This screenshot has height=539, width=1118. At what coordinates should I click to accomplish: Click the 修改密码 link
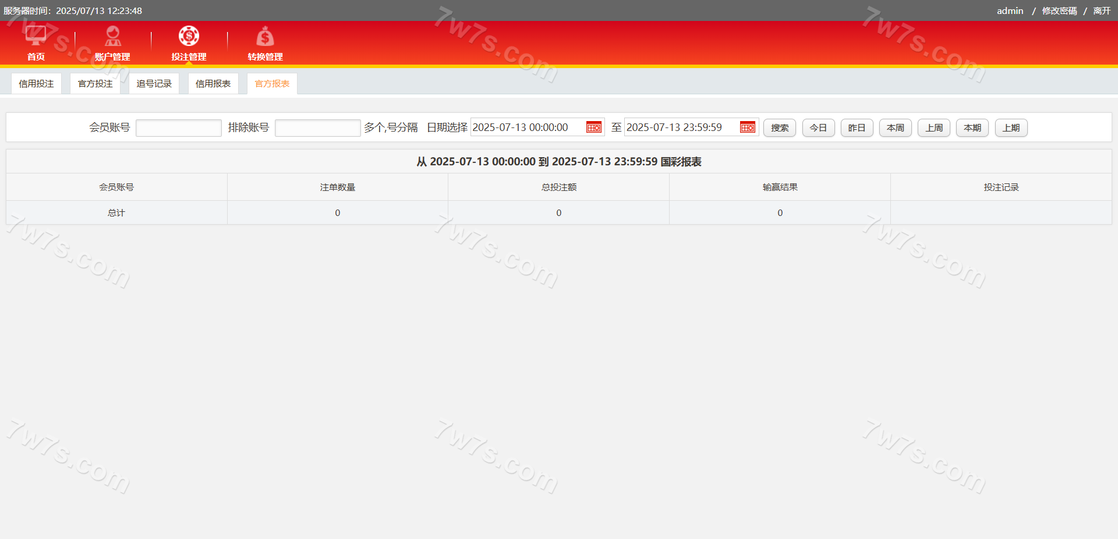coord(1059,11)
